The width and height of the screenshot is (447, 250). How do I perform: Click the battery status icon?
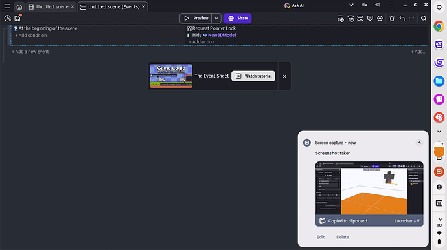pos(439,241)
